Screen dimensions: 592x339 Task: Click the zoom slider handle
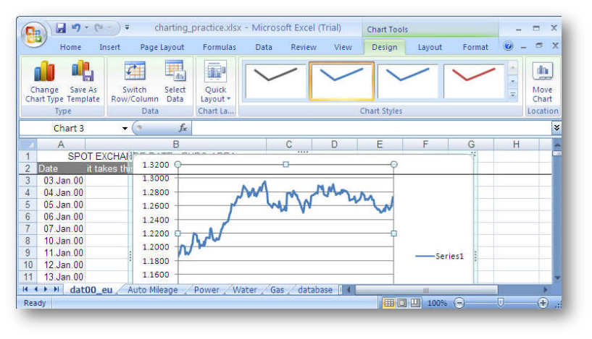(500, 303)
